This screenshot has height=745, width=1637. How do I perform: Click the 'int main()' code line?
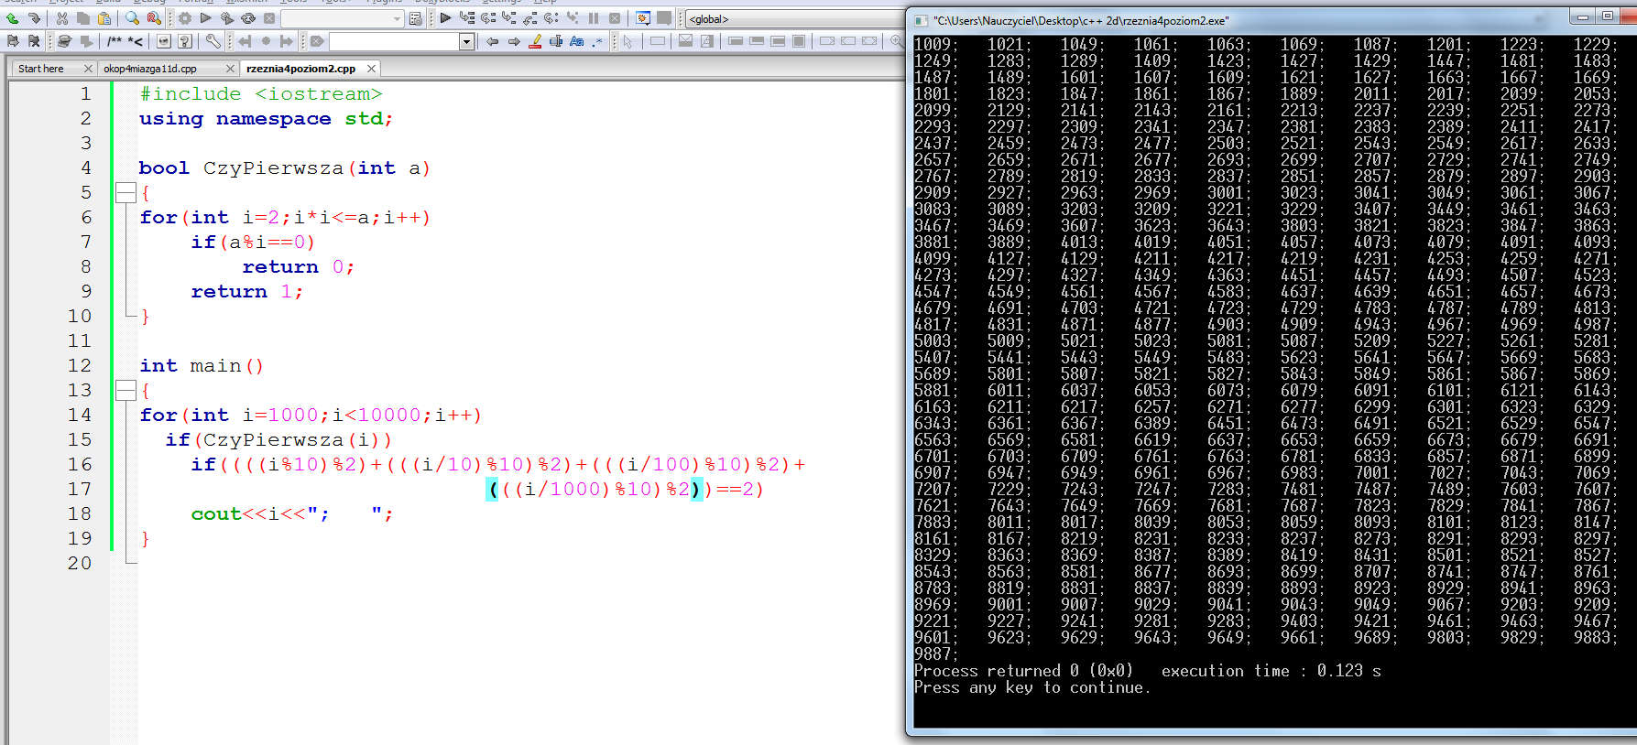point(202,365)
